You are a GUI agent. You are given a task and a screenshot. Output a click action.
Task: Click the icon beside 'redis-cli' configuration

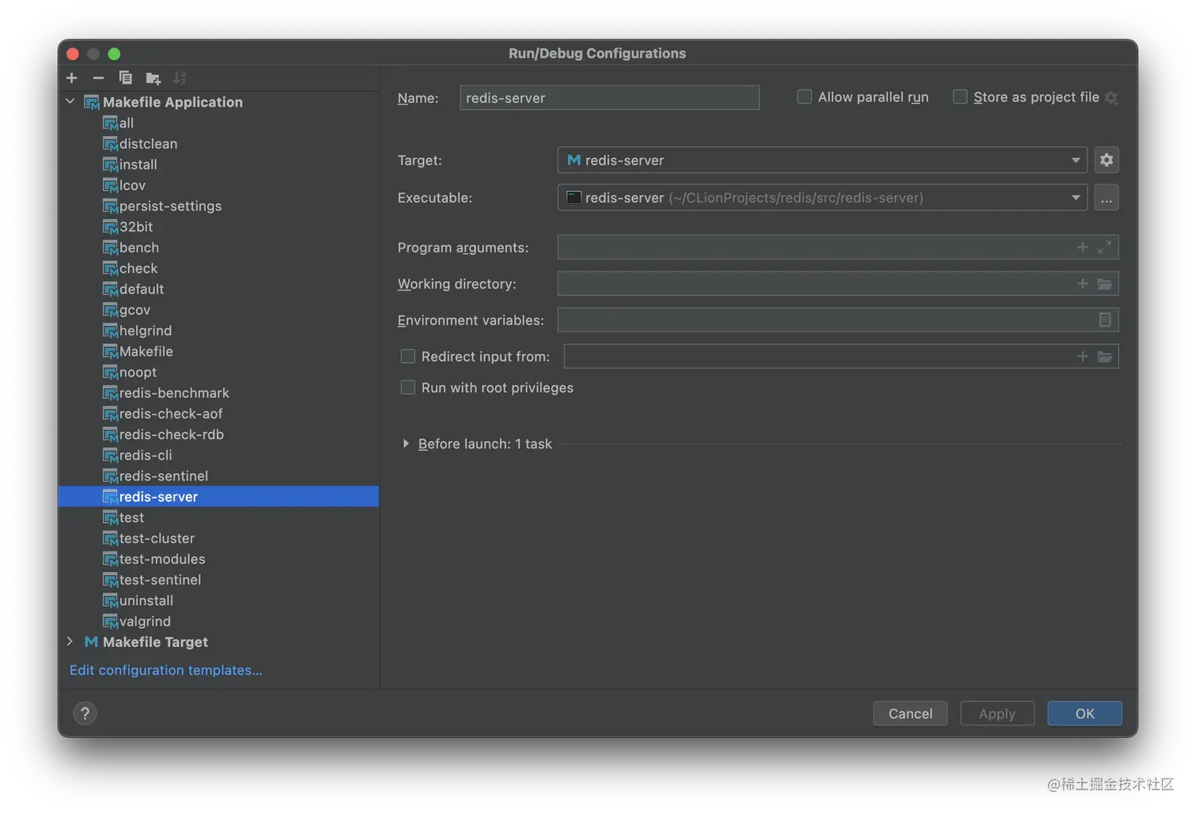click(110, 456)
